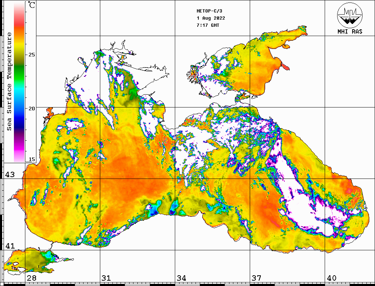This screenshot has width=375, height=286.
Task: Click longitude label "34"
Action: [181, 278]
